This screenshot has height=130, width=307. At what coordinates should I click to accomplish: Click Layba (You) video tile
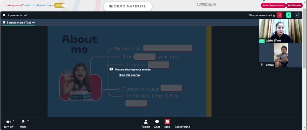tap(281, 31)
